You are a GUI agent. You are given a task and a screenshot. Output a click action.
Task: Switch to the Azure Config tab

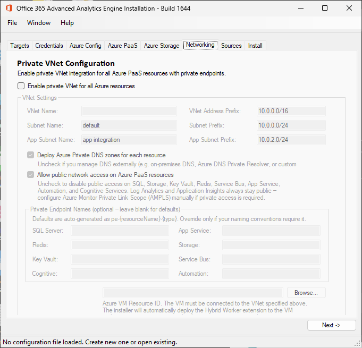(x=86, y=46)
